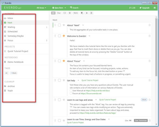159x127 pixels.
Task: Switch to the 'Work' filter in toolbar
Action: [x=76, y=13]
